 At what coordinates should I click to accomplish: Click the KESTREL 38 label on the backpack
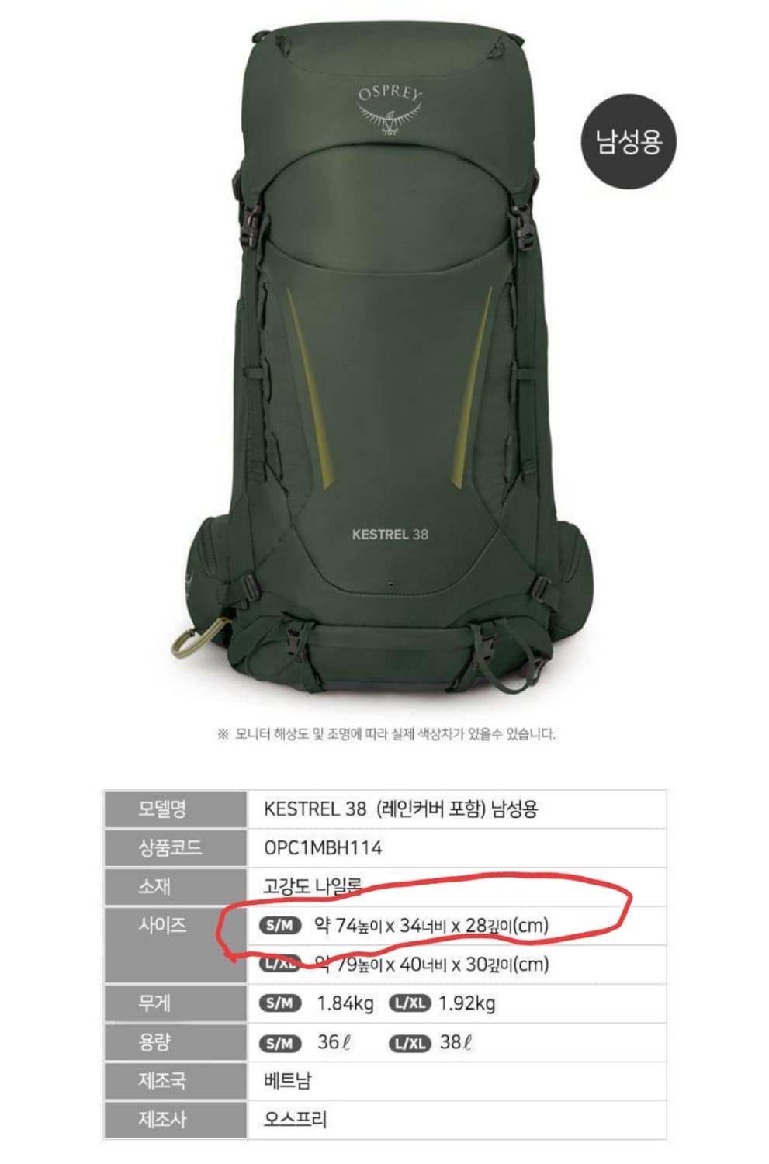[x=390, y=534]
